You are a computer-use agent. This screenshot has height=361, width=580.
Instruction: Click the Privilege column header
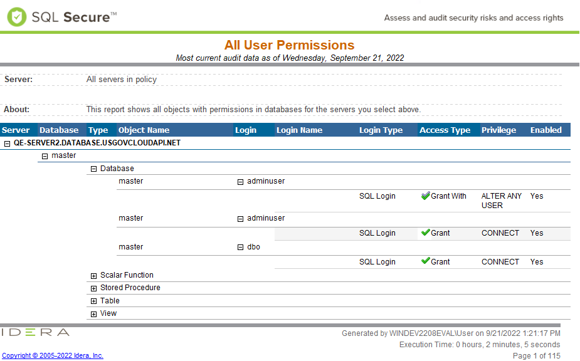pos(498,130)
